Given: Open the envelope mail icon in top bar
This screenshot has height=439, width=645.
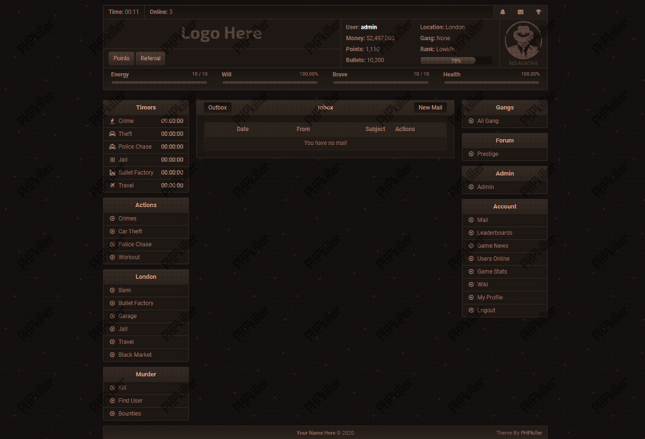Looking at the screenshot, I should 521,12.
